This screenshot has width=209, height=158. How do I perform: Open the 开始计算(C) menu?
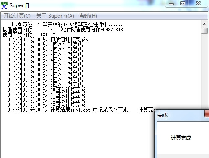pos(17,15)
